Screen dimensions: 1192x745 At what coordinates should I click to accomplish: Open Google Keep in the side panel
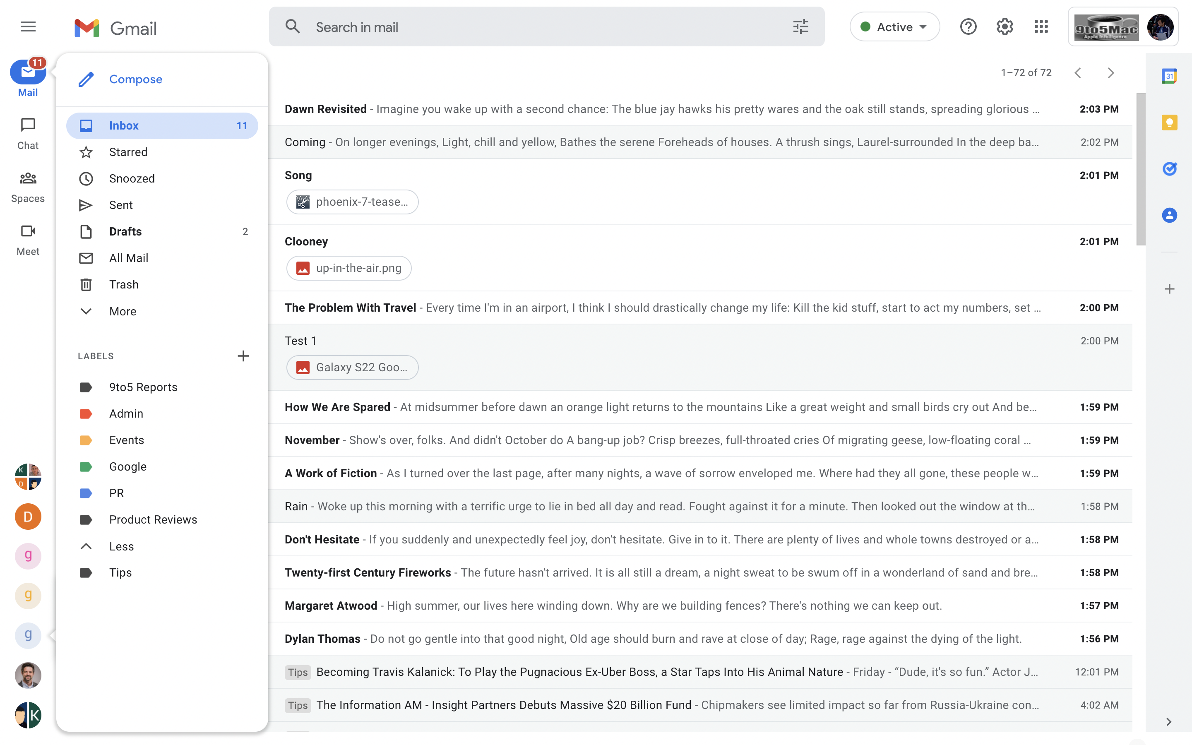pos(1170,122)
